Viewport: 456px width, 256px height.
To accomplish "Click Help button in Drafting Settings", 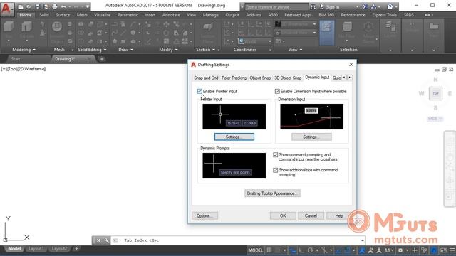I will [339, 215].
